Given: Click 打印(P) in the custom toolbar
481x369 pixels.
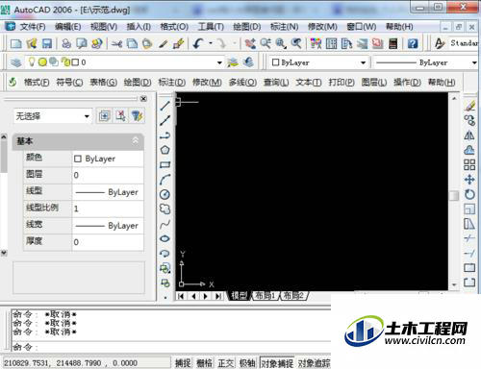Looking at the screenshot, I should (x=342, y=83).
